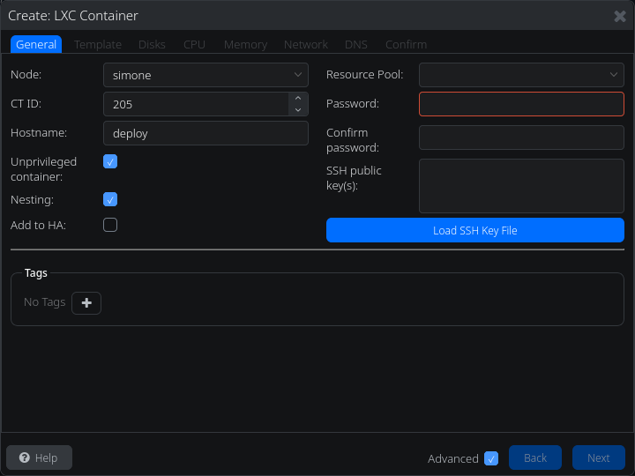The height and width of the screenshot is (476, 635).
Task: Switch to the Memory tab
Action: click(245, 44)
